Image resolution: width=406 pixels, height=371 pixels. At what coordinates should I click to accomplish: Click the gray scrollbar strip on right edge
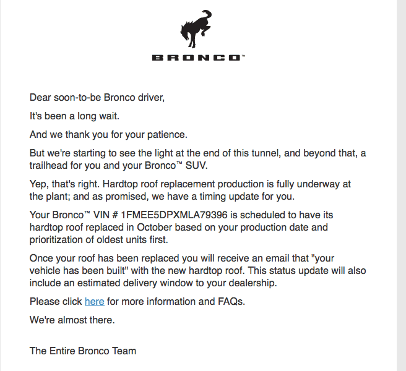(x=401, y=185)
